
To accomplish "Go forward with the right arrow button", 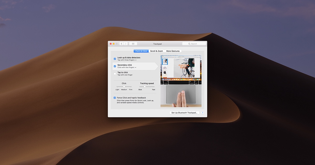I will point(125,44).
